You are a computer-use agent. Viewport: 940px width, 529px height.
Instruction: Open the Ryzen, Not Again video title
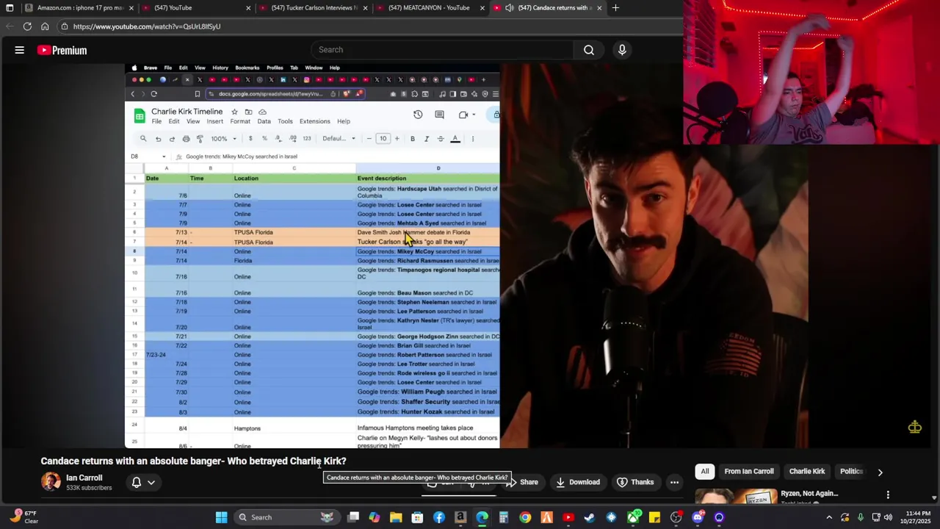click(809, 494)
